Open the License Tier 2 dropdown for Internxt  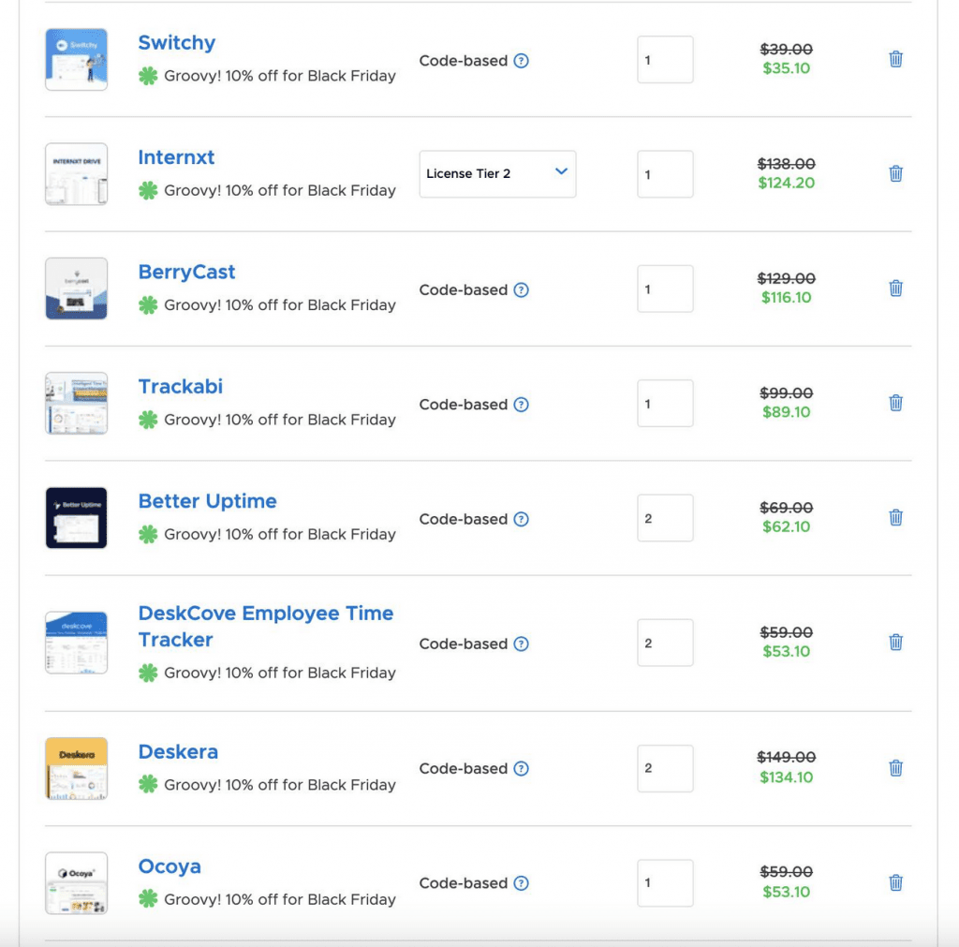click(497, 173)
